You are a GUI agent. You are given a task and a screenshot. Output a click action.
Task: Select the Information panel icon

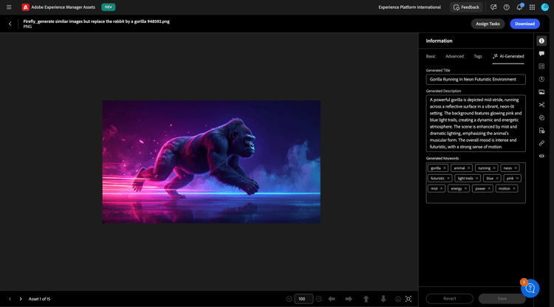[541, 41]
